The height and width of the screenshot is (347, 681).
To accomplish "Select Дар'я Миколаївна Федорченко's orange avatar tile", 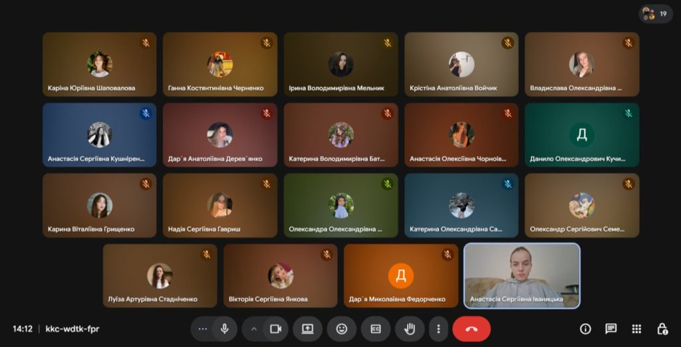I will pos(401,275).
